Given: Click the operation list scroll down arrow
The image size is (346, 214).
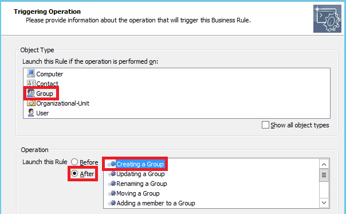Looking at the screenshot, I should pos(324,203).
